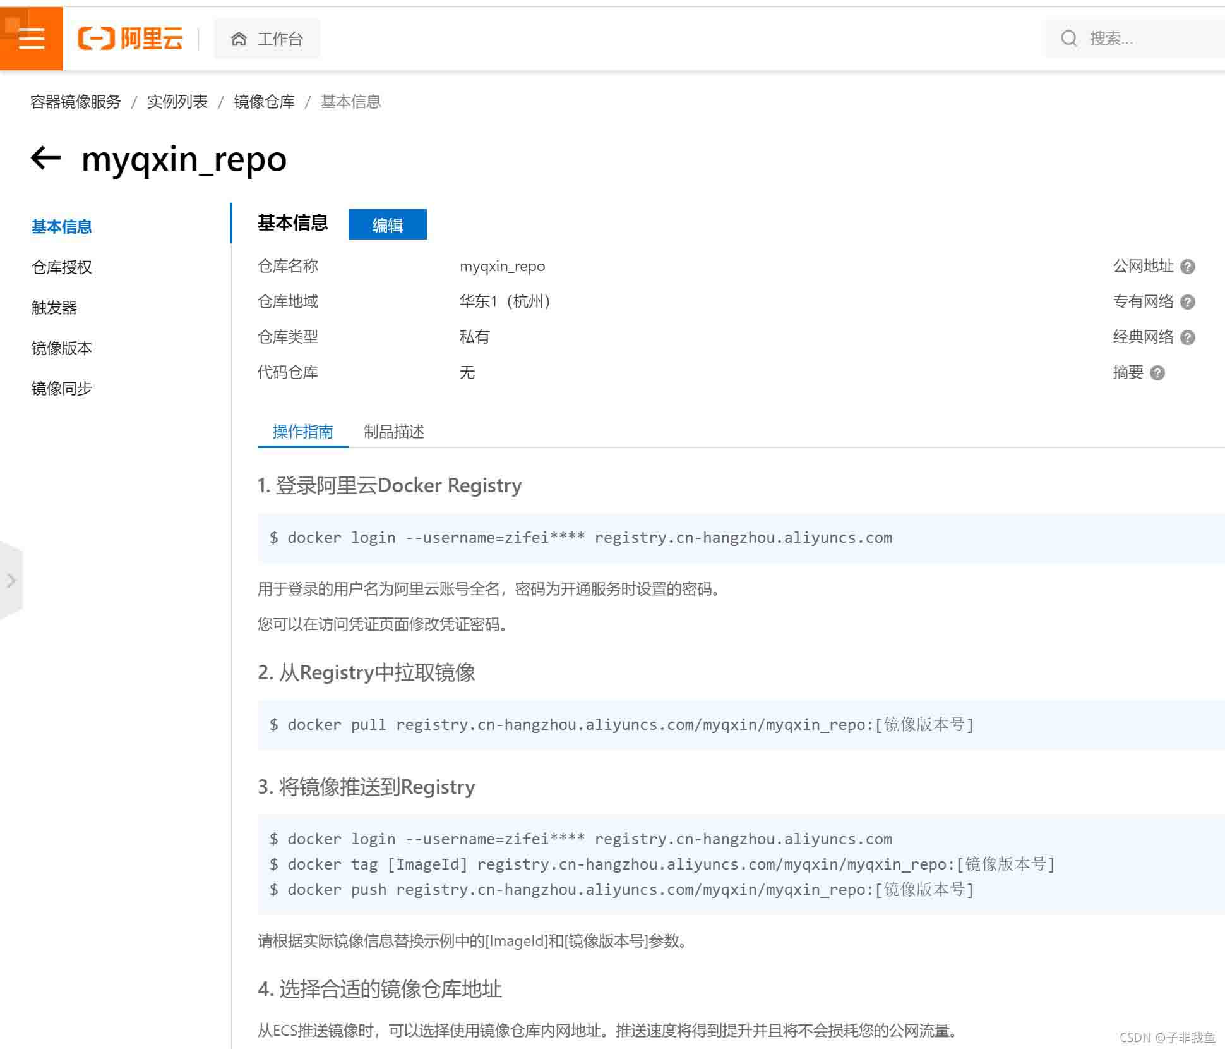Click the note about 访问凭证页面
The height and width of the screenshot is (1049, 1225).
(x=383, y=624)
